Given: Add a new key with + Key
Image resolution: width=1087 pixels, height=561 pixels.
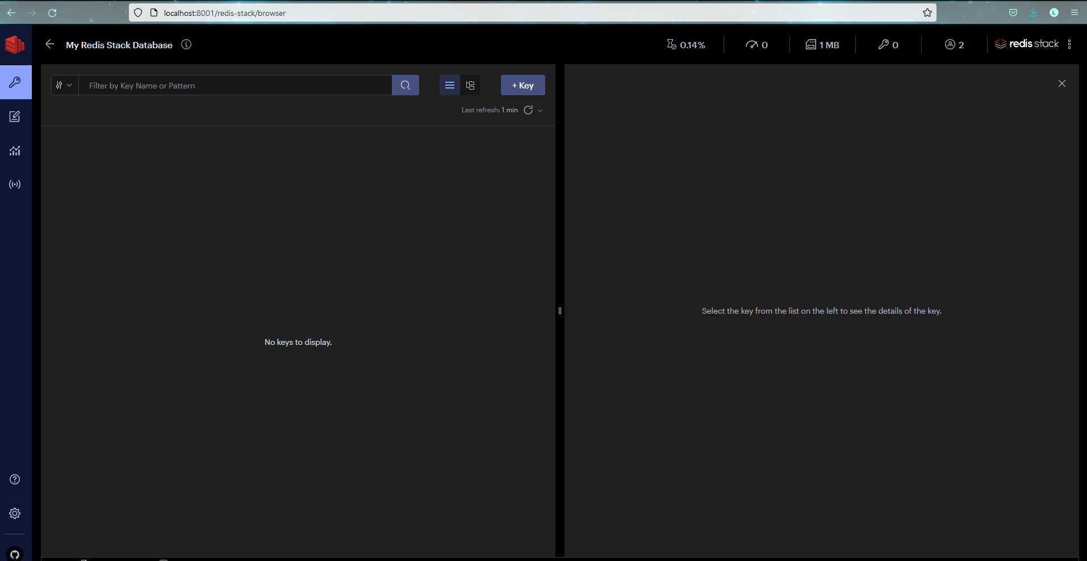Looking at the screenshot, I should pos(523,85).
